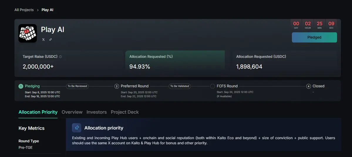Click the pin icon beside Allocation priority
352x157 pixels.
[x=77, y=128]
